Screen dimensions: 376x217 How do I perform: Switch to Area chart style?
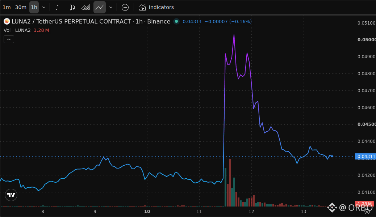pos(85,8)
